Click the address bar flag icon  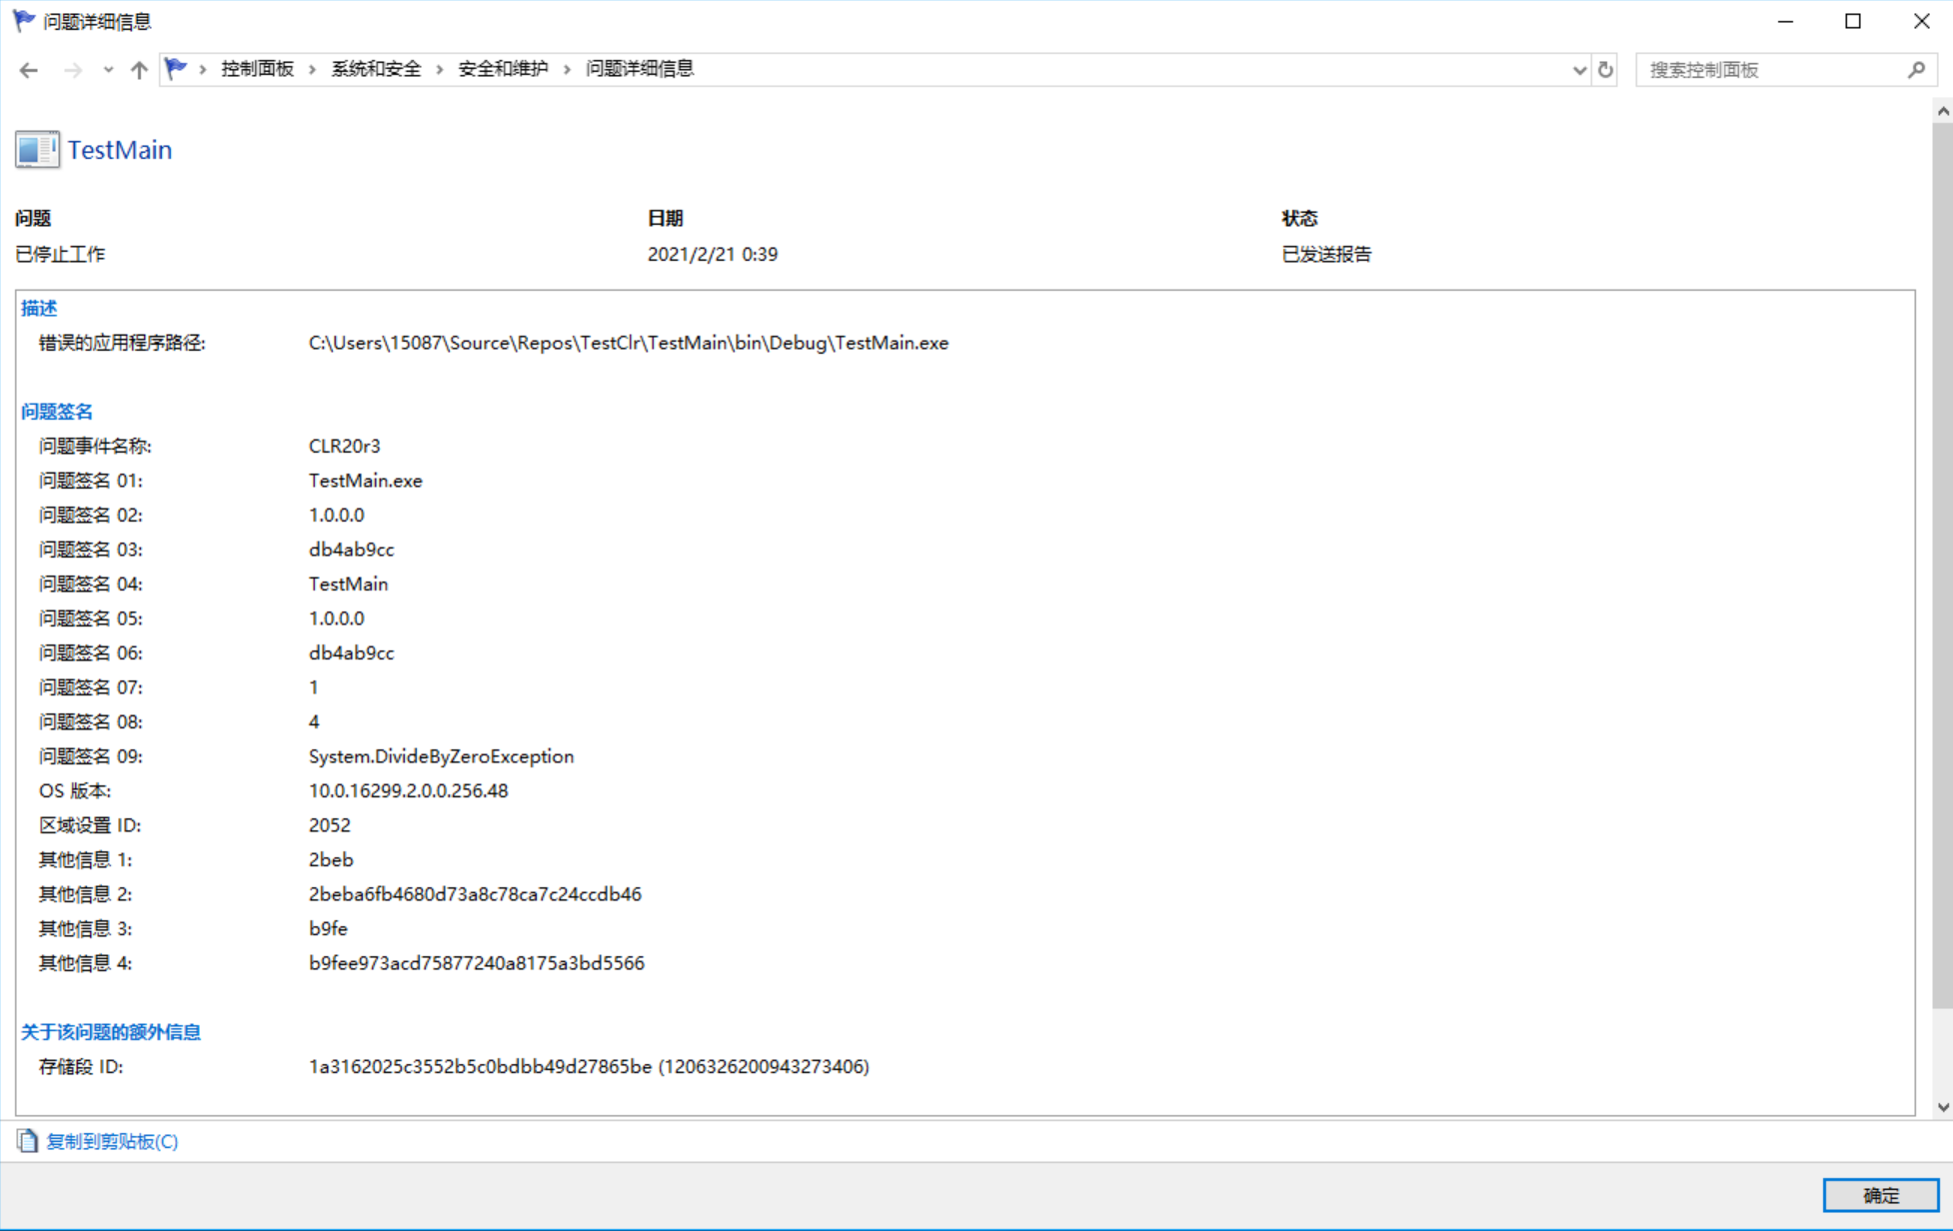pyautogui.click(x=176, y=69)
